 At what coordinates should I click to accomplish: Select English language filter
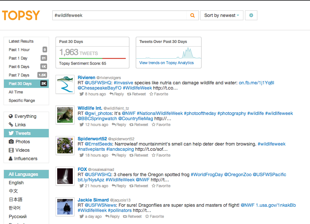(16, 183)
